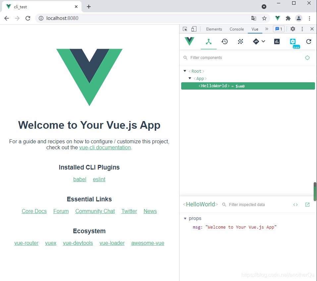Screen dimensions: 317x281
Task: Close the cli_test tab
Action: coord(76,7)
